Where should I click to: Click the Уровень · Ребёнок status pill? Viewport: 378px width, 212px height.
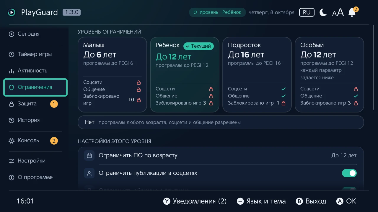(217, 12)
